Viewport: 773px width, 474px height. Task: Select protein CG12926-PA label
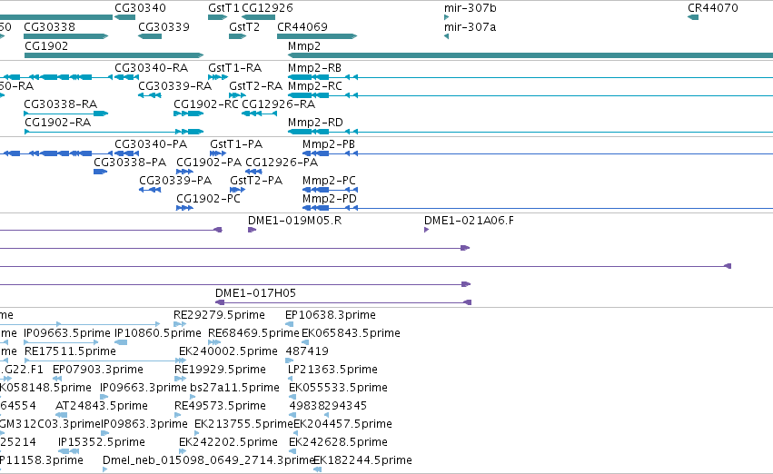pyautogui.click(x=282, y=163)
